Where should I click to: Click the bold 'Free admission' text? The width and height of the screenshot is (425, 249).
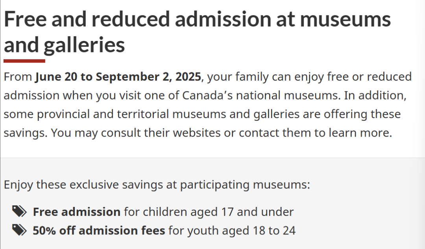tap(77, 212)
